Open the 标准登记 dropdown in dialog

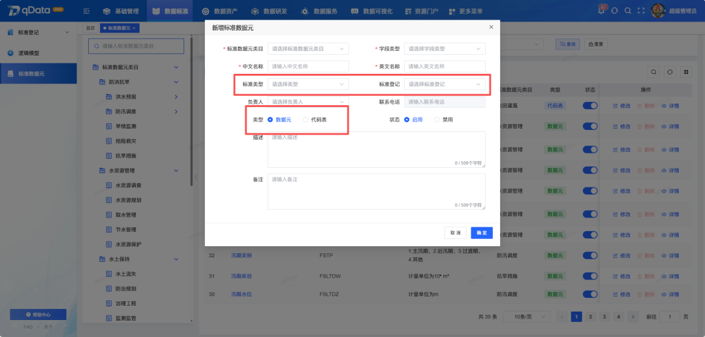(x=445, y=84)
